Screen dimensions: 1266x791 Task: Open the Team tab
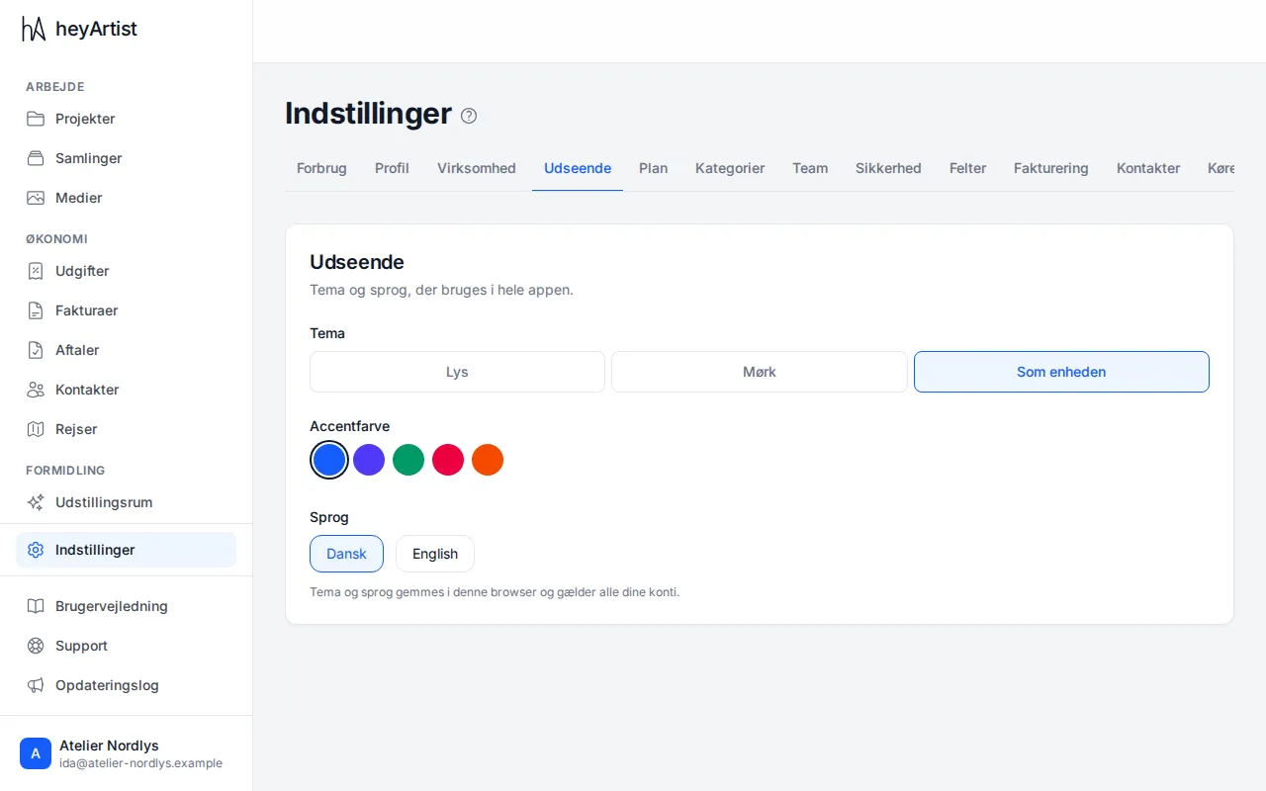[x=810, y=168]
